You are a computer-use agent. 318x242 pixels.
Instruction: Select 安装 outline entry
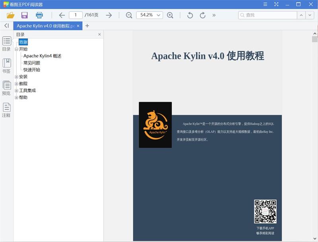coord(23,77)
